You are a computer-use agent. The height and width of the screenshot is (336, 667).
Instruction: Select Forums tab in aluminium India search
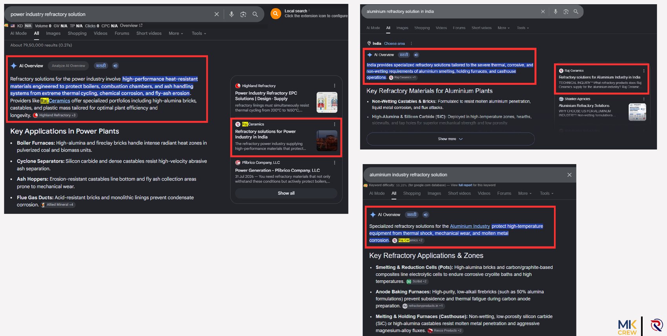[x=459, y=28]
